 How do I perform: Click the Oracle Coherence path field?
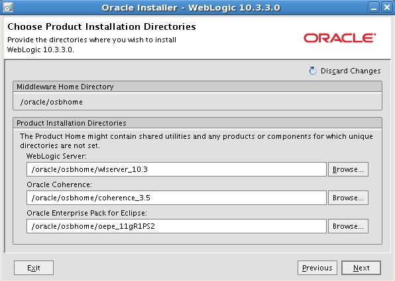coord(176,198)
